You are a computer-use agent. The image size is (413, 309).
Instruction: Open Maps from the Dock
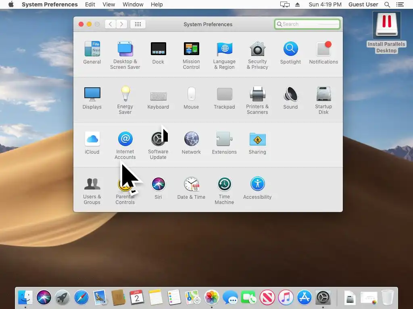tap(192, 297)
